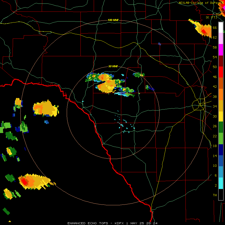This screenshot has height=225, width=225.
Task: Select the "22" legend value
Action: pos(215,136)
